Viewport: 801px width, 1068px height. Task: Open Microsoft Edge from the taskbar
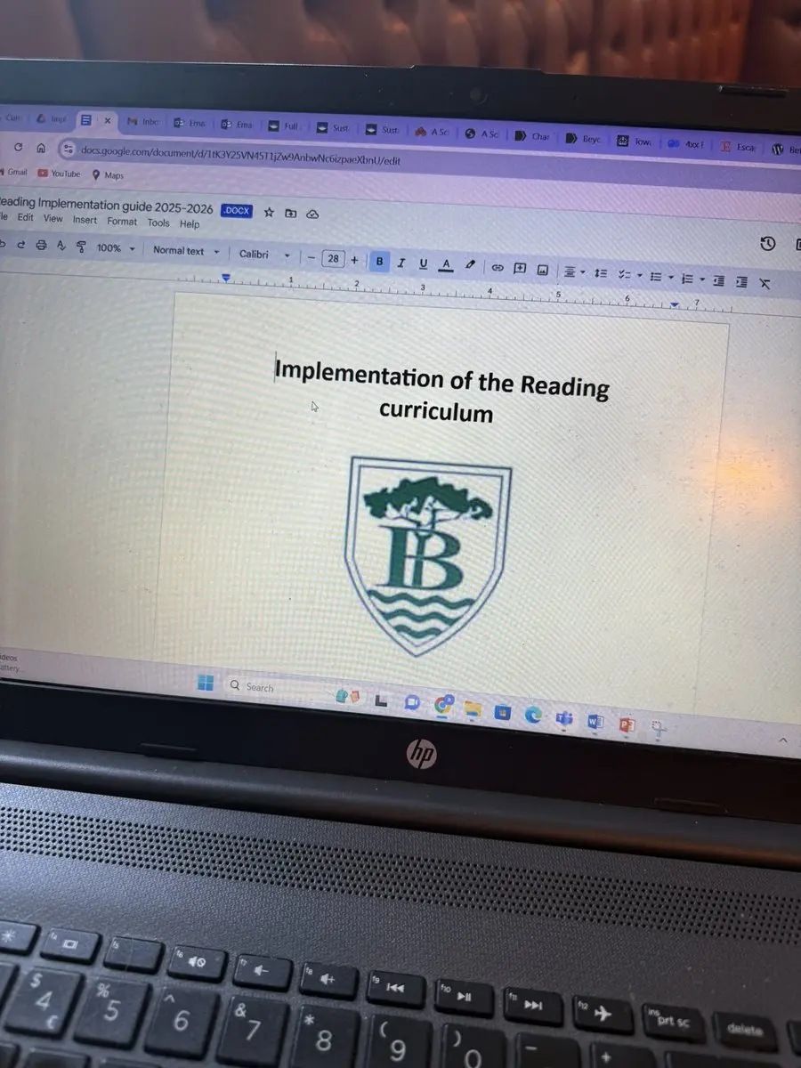(532, 714)
